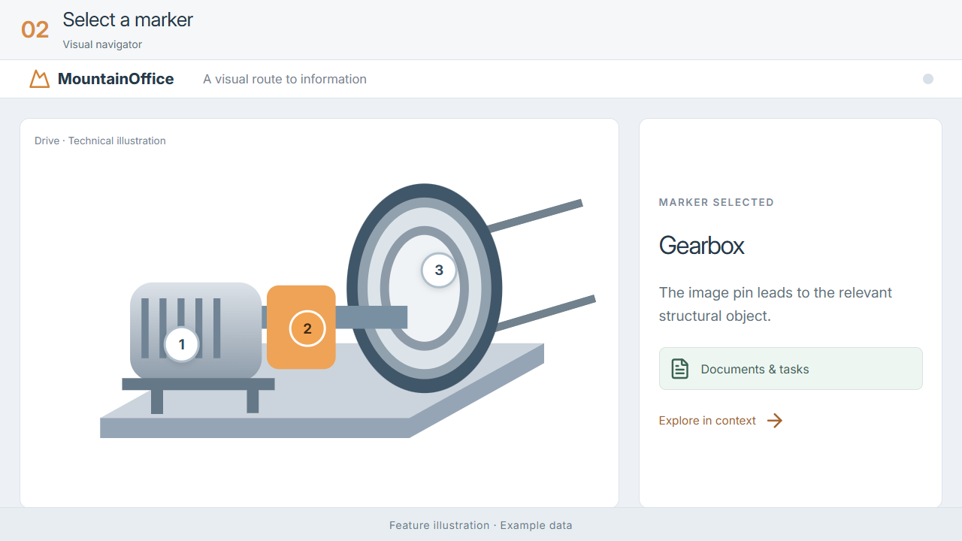
Task: Click the MountainOffice mountain logo icon
Action: click(40, 79)
